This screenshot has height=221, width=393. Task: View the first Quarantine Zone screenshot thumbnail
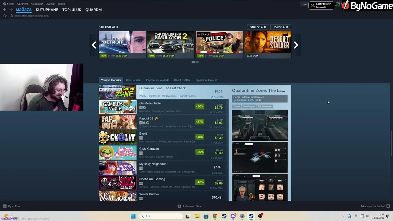260,125
